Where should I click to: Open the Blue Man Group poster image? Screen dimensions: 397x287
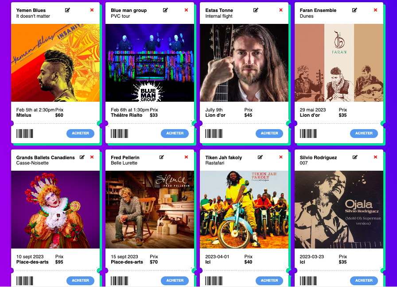[150, 63]
